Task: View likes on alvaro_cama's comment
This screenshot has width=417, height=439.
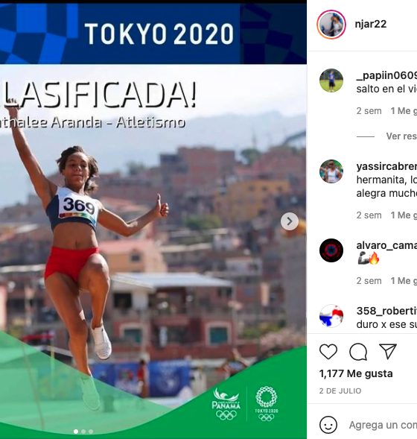Action: (x=404, y=281)
